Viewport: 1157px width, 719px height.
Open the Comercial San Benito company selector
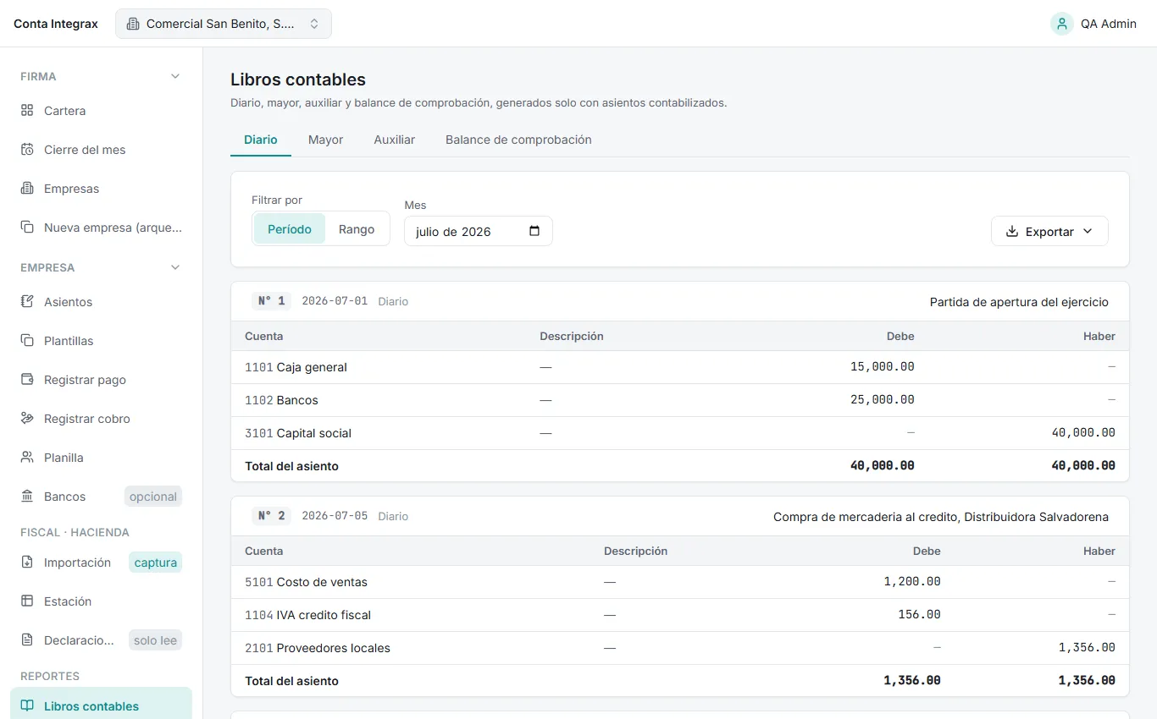click(x=224, y=24)
